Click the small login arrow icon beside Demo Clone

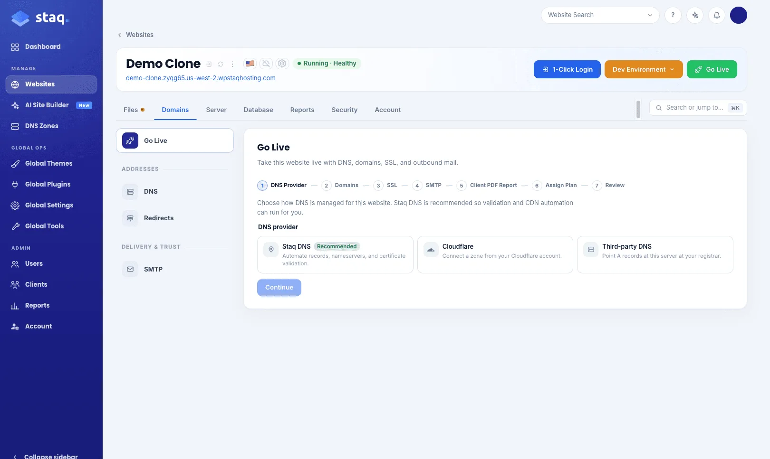pyautogui.click(x=209, y=64)
